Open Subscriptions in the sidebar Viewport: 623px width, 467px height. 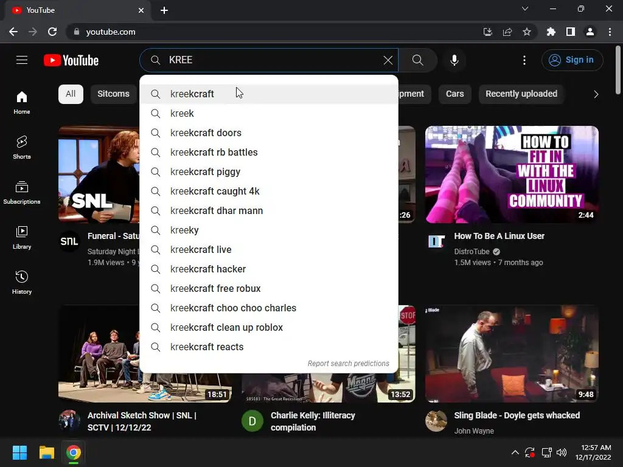pos(22,193)
